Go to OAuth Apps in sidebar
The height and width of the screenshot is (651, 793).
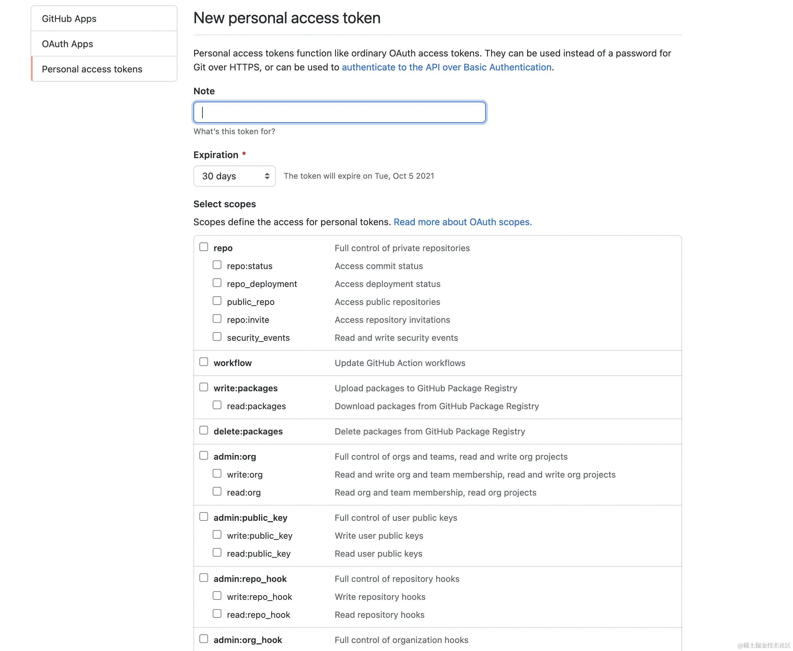[x=67, y=44]
